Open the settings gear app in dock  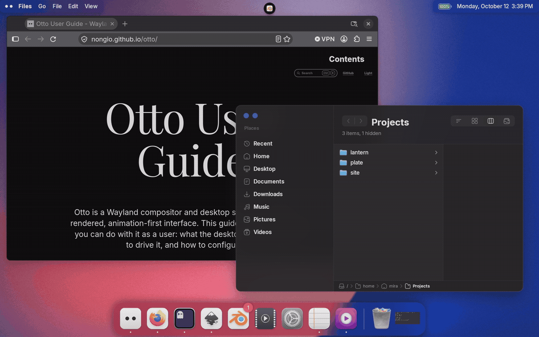[x=292, y=318]
